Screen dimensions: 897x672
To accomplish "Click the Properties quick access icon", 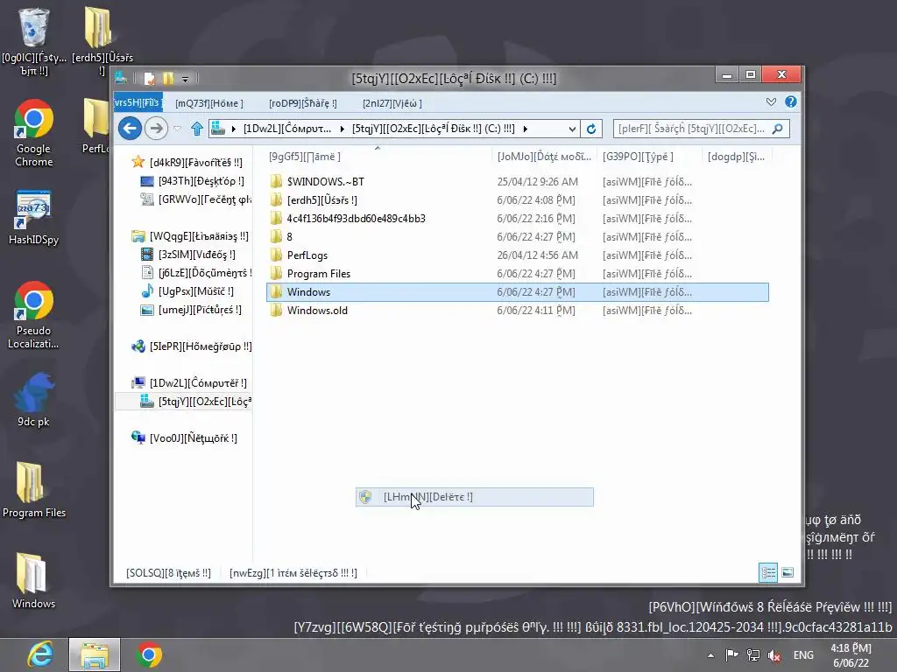I will (149, 78).
